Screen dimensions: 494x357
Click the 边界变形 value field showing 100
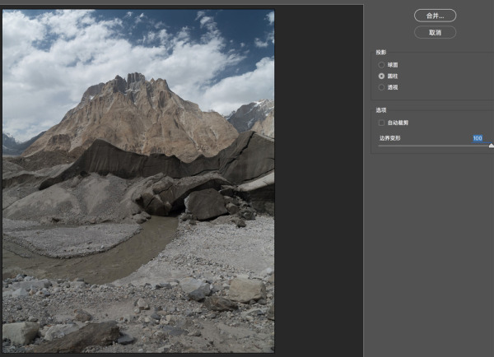pyautogui.click(x=478, y=138)
